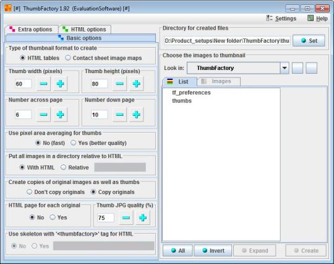
Task: Select tf_preferences in the file list
Action: pos(191,92)
